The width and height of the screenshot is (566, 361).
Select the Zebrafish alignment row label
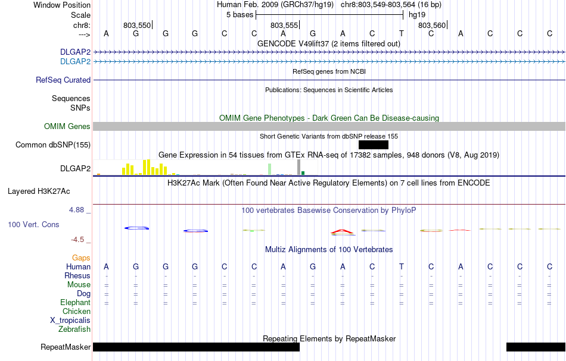[74, 329]
